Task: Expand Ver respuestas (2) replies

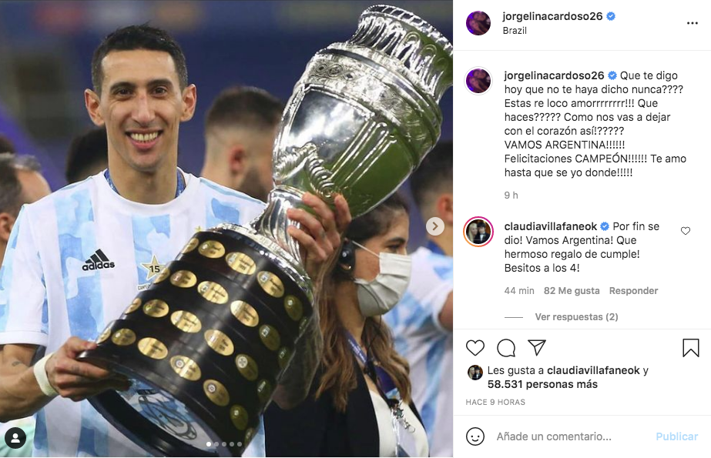Action: (576, 316)
